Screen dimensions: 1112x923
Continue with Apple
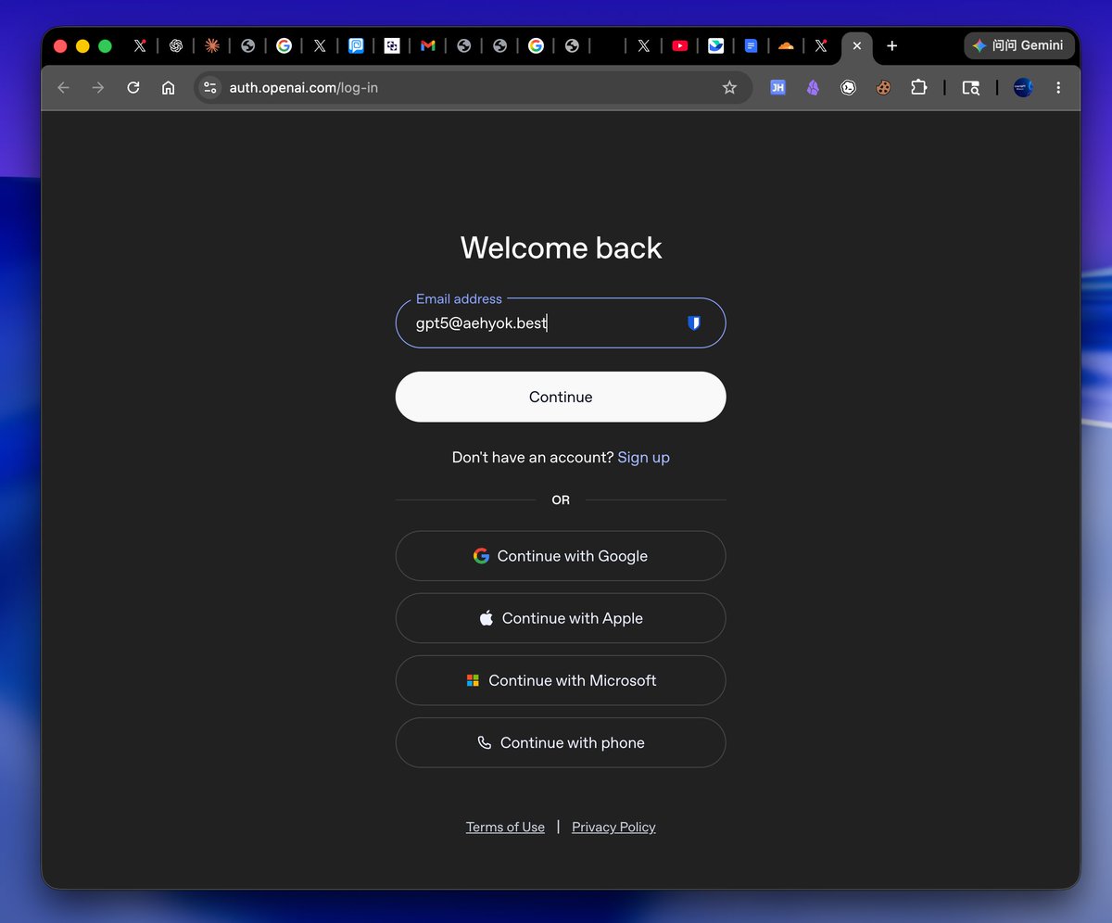click(561, 618)
